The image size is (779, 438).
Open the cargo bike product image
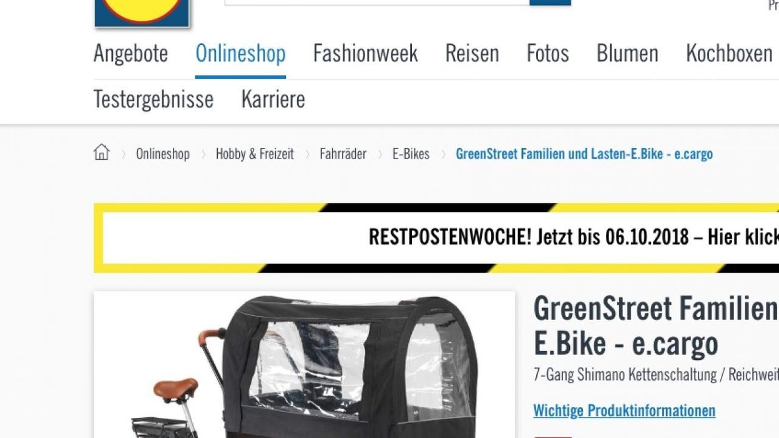tap(304, 364)
